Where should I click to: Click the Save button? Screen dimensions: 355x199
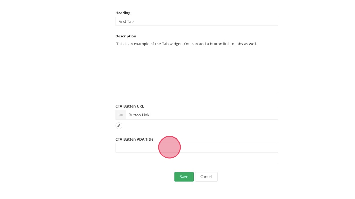point(184,177)
